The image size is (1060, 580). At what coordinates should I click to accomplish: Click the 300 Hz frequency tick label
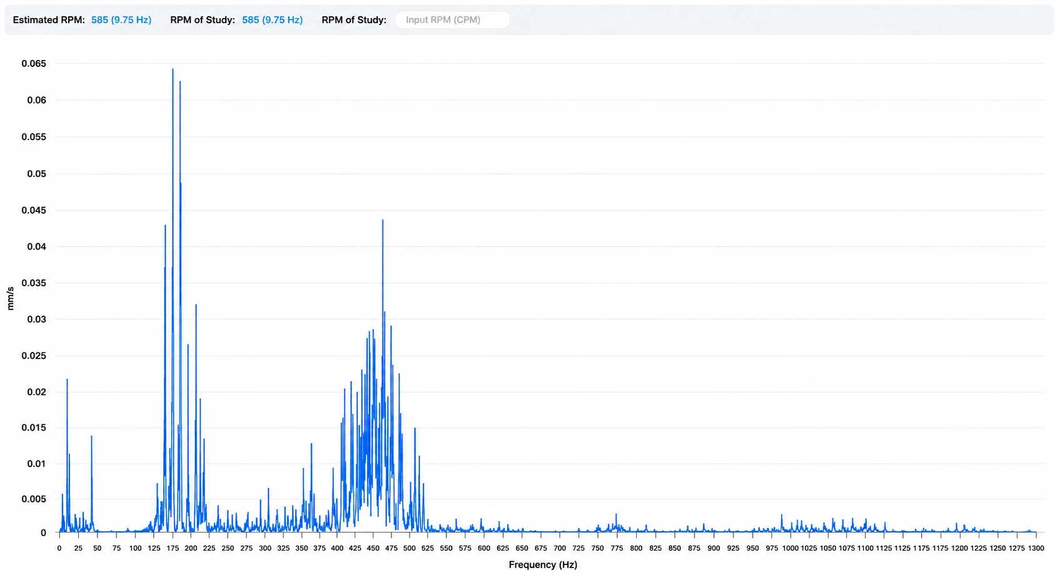point(265,549)
